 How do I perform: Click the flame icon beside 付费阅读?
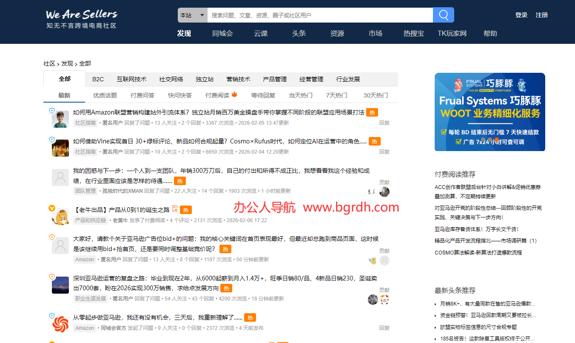(x=234, y=94)
